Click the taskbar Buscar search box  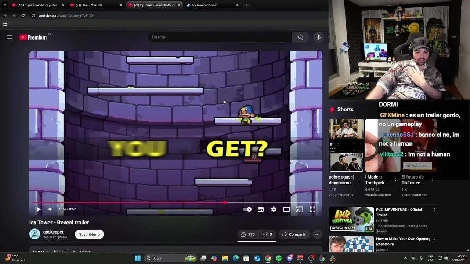(171, 258)
